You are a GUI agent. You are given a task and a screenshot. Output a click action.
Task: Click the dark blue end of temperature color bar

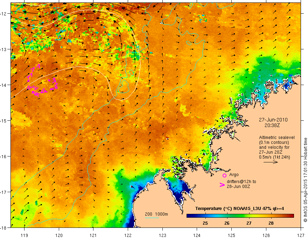(x=190, y=216)
